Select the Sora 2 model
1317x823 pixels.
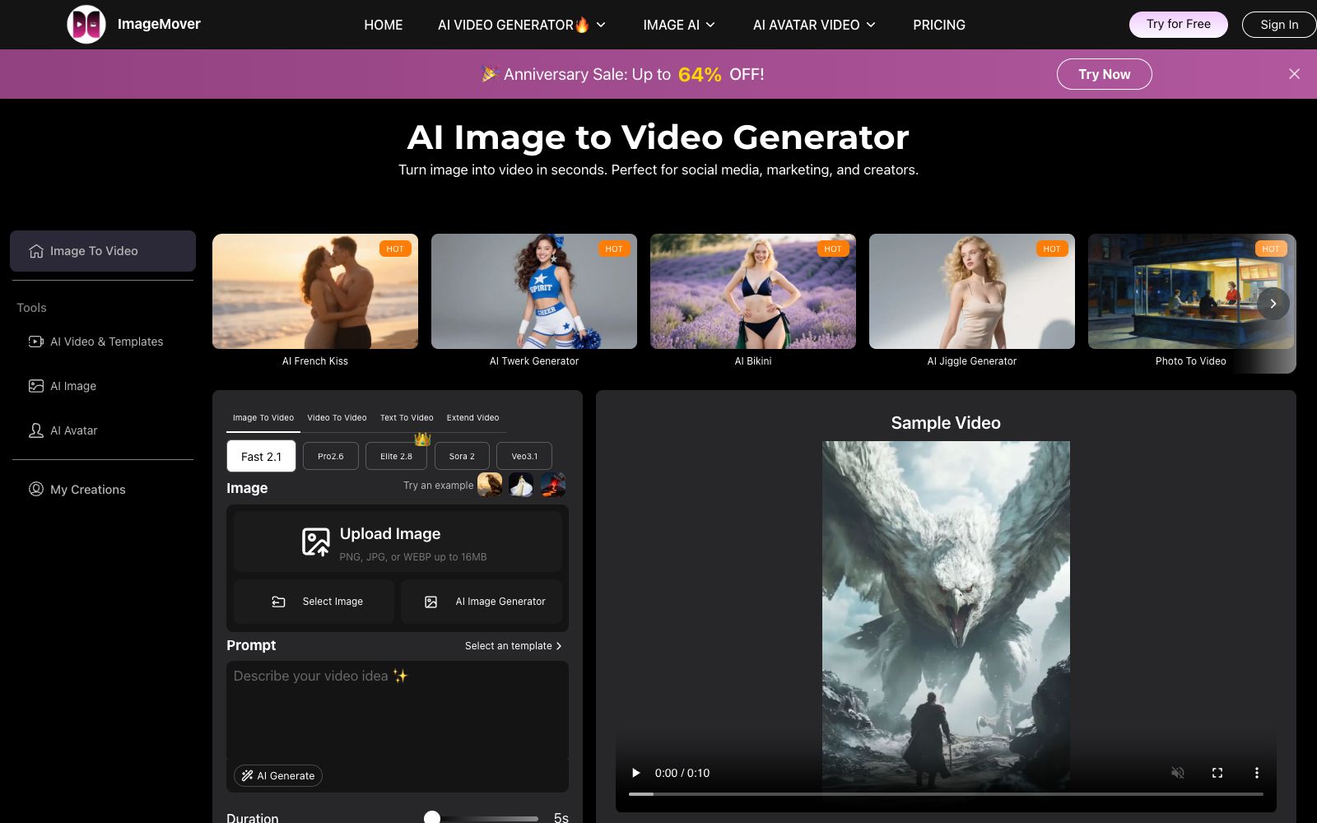pyautogui.click(x=462, y=456)
